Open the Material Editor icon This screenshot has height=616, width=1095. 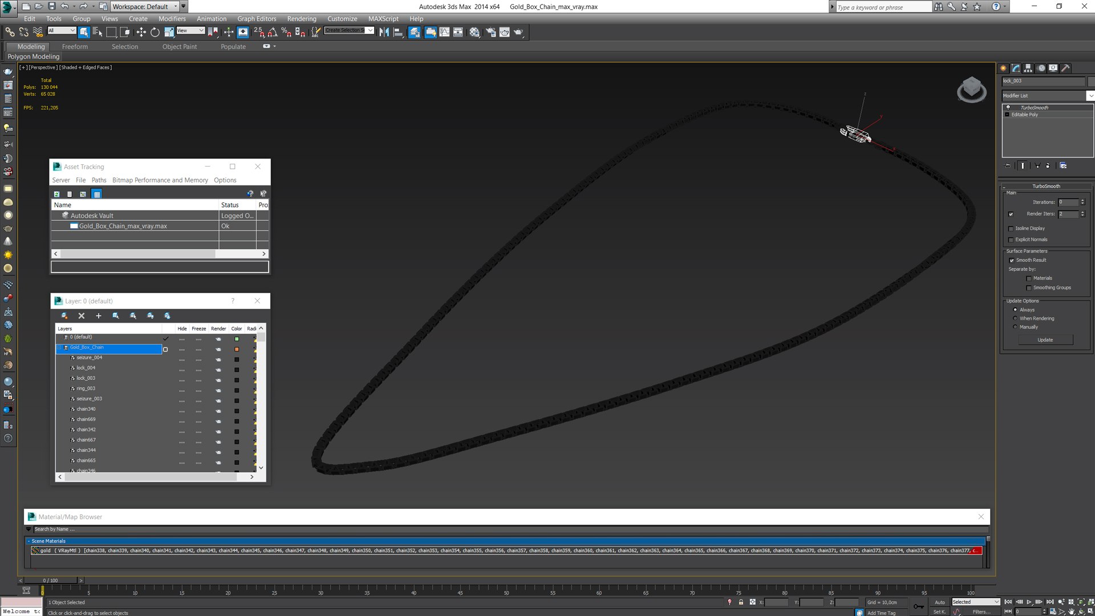point(474,32)
